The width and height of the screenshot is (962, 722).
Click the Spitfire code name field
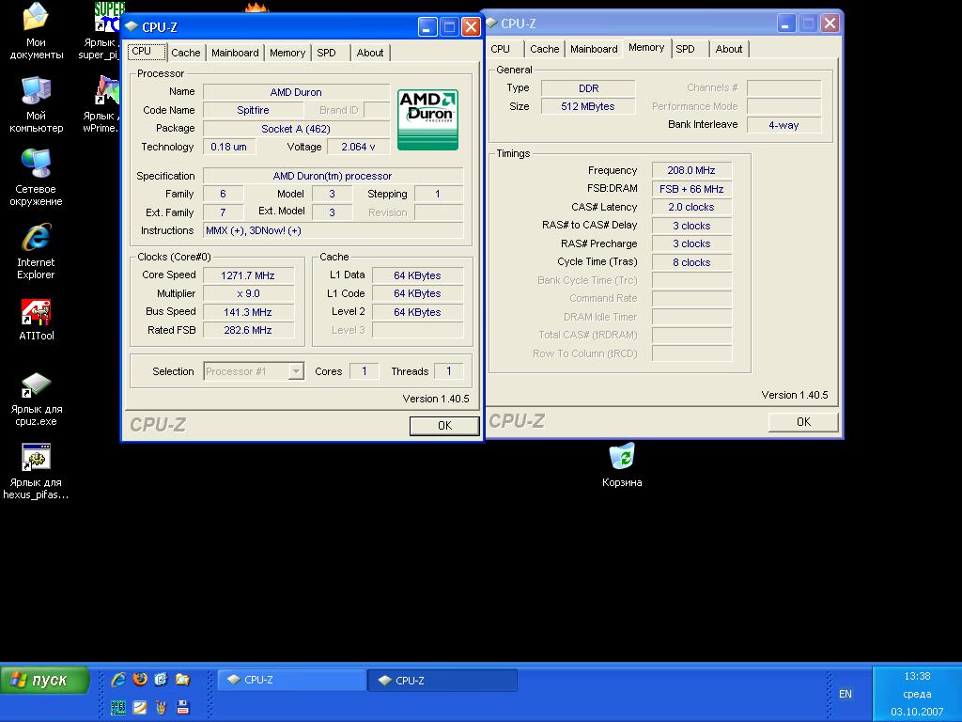coord(254,111)
